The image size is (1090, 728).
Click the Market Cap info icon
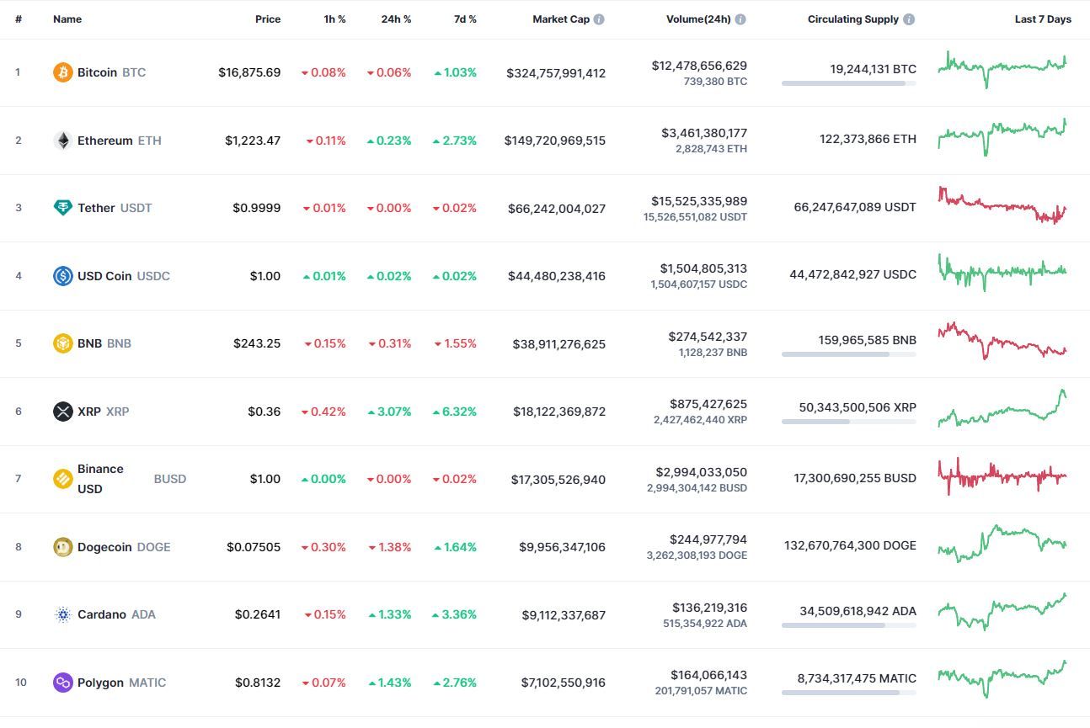click(599, 19)
